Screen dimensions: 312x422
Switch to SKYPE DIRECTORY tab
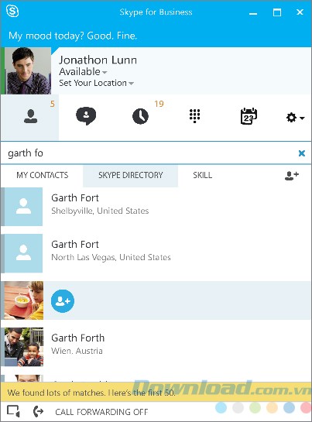[x=131, y=175]
